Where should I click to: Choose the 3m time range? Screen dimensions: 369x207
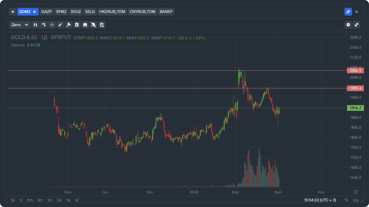40,200
